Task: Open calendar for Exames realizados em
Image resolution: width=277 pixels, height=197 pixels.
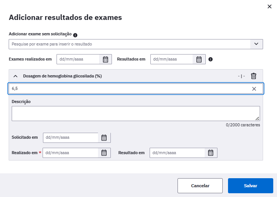Action: pyautogui.click(x=106, y=59)
